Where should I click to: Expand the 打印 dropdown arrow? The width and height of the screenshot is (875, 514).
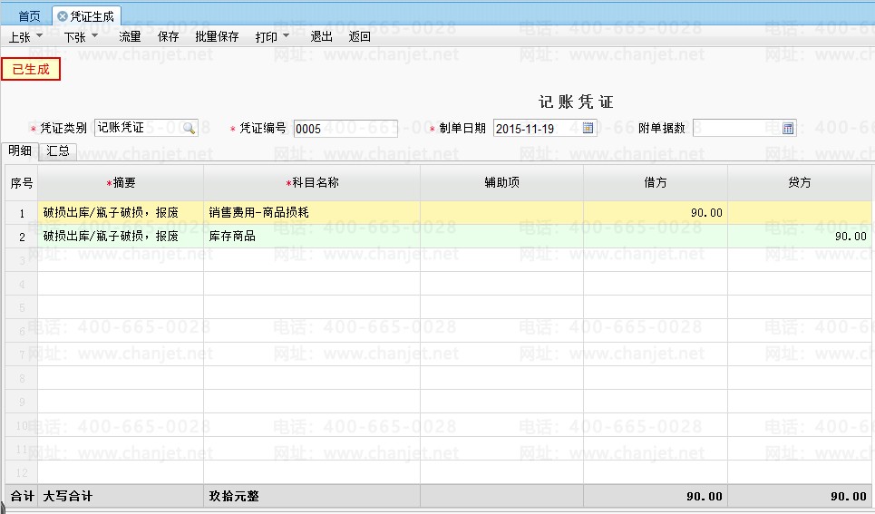pyautogui.click(x=286, y=35)
